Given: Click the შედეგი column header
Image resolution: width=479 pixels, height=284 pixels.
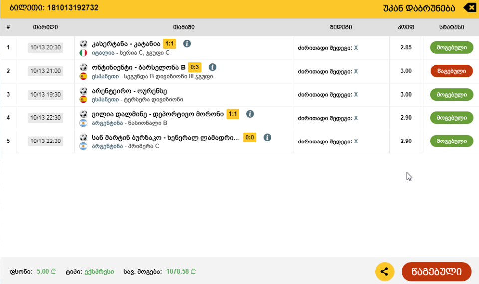Looking at the screenshot, I should pyautogui.click(x=341, y=27).
